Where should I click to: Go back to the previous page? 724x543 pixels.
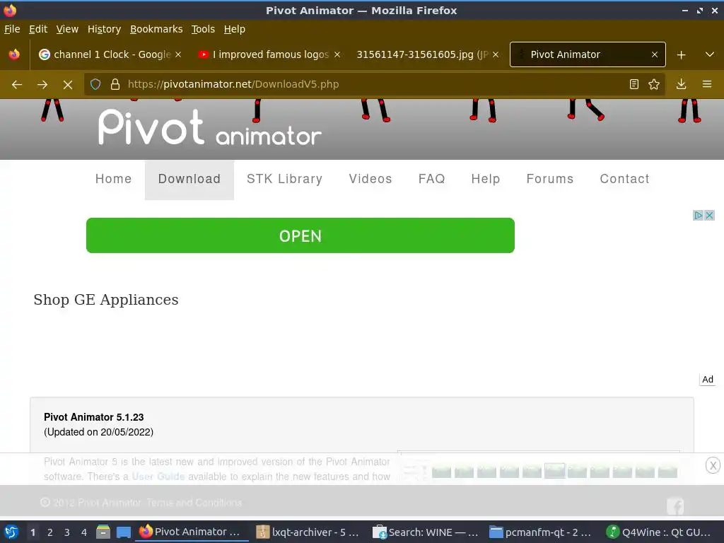(x=17, y=85)
